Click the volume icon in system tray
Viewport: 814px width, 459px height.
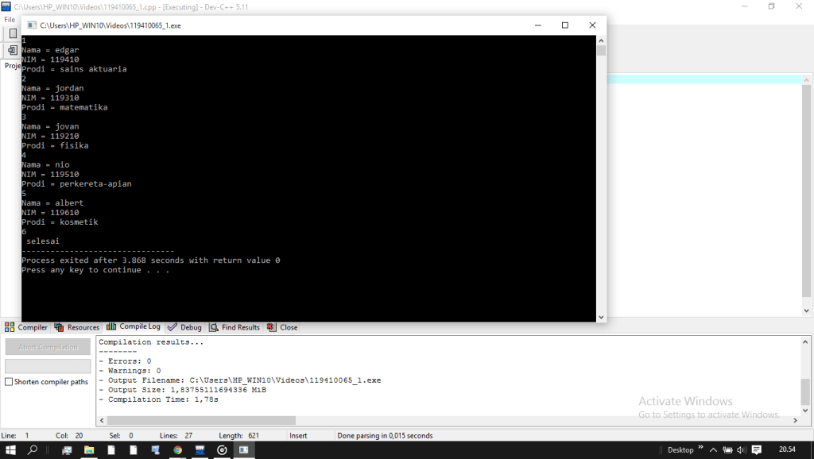pos(742,449)
